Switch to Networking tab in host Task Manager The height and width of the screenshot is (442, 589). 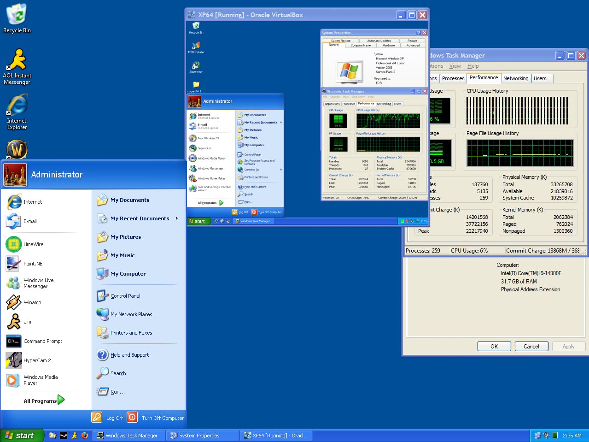516,78
